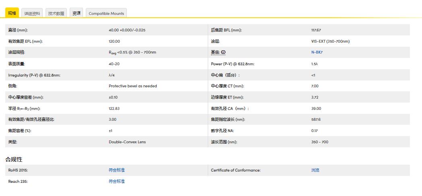Open the N-BK7 substrate link
The image size is (422, 196).
pos(317,52)
